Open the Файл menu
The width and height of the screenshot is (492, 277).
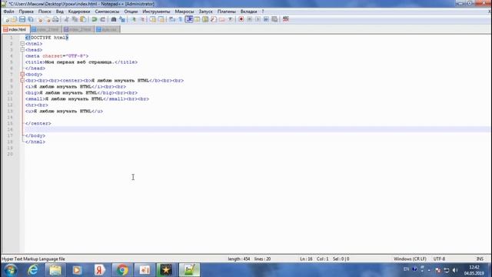[x=8, y=12]
